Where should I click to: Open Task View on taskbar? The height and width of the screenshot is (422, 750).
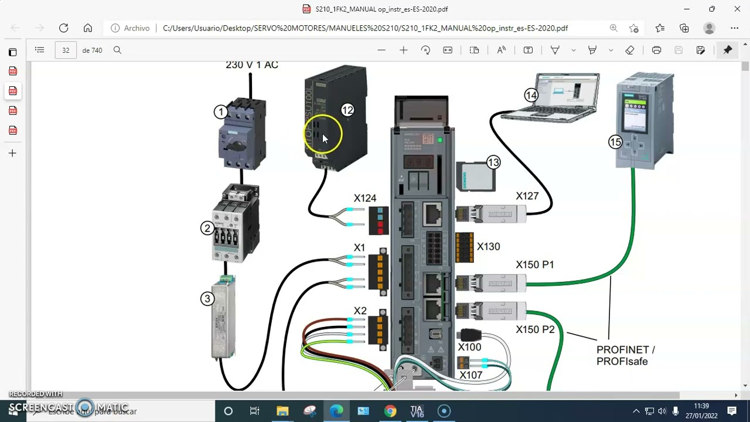click(x=254, y=411)
